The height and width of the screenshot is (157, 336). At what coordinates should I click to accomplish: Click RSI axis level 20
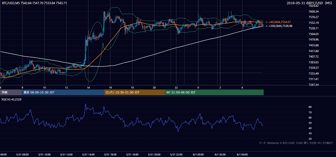310,139
